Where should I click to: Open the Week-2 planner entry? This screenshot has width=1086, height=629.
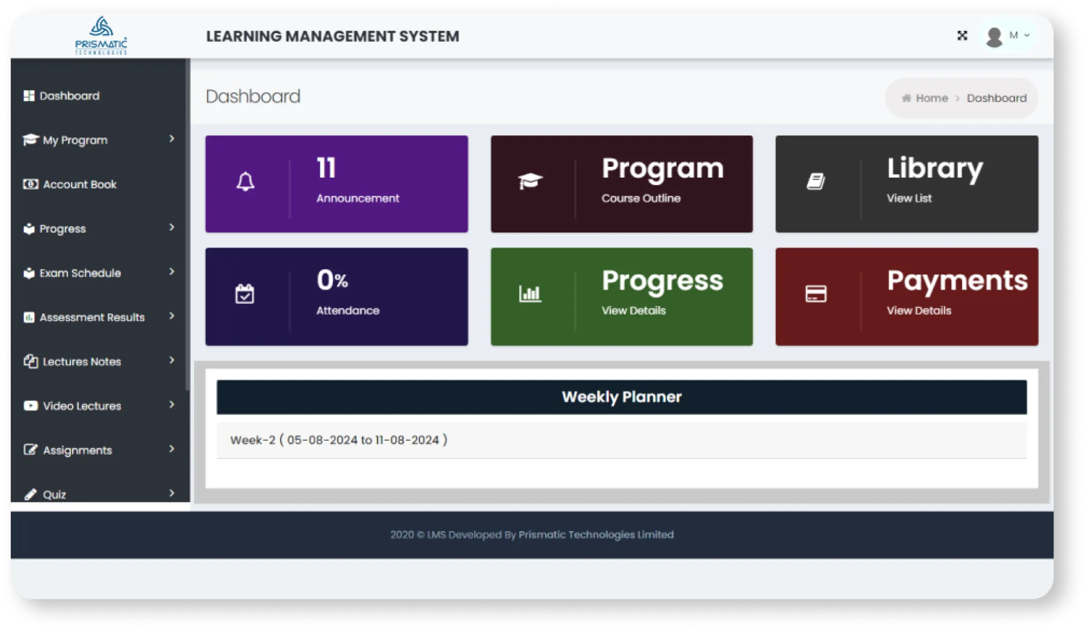tap(338, 439)
